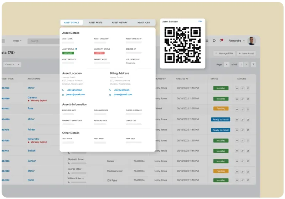Open the Created At sort dropdown
This screenshot has height=199, width=285.
click(x=12, y=65)
